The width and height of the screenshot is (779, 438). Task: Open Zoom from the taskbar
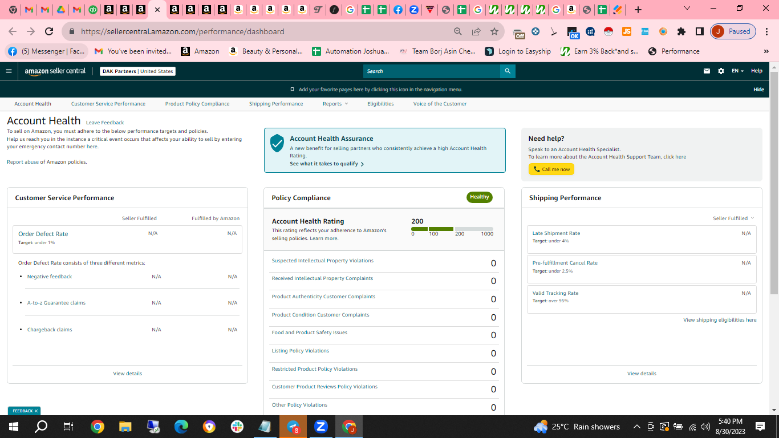point(321,427)
